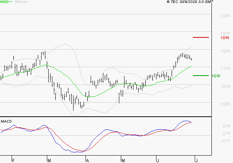Click the 2000 price axis label
The image size is (233, 163).
(225, 16)
